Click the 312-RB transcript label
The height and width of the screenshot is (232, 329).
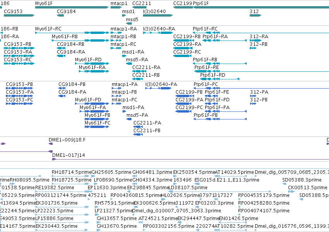(259, 44)
